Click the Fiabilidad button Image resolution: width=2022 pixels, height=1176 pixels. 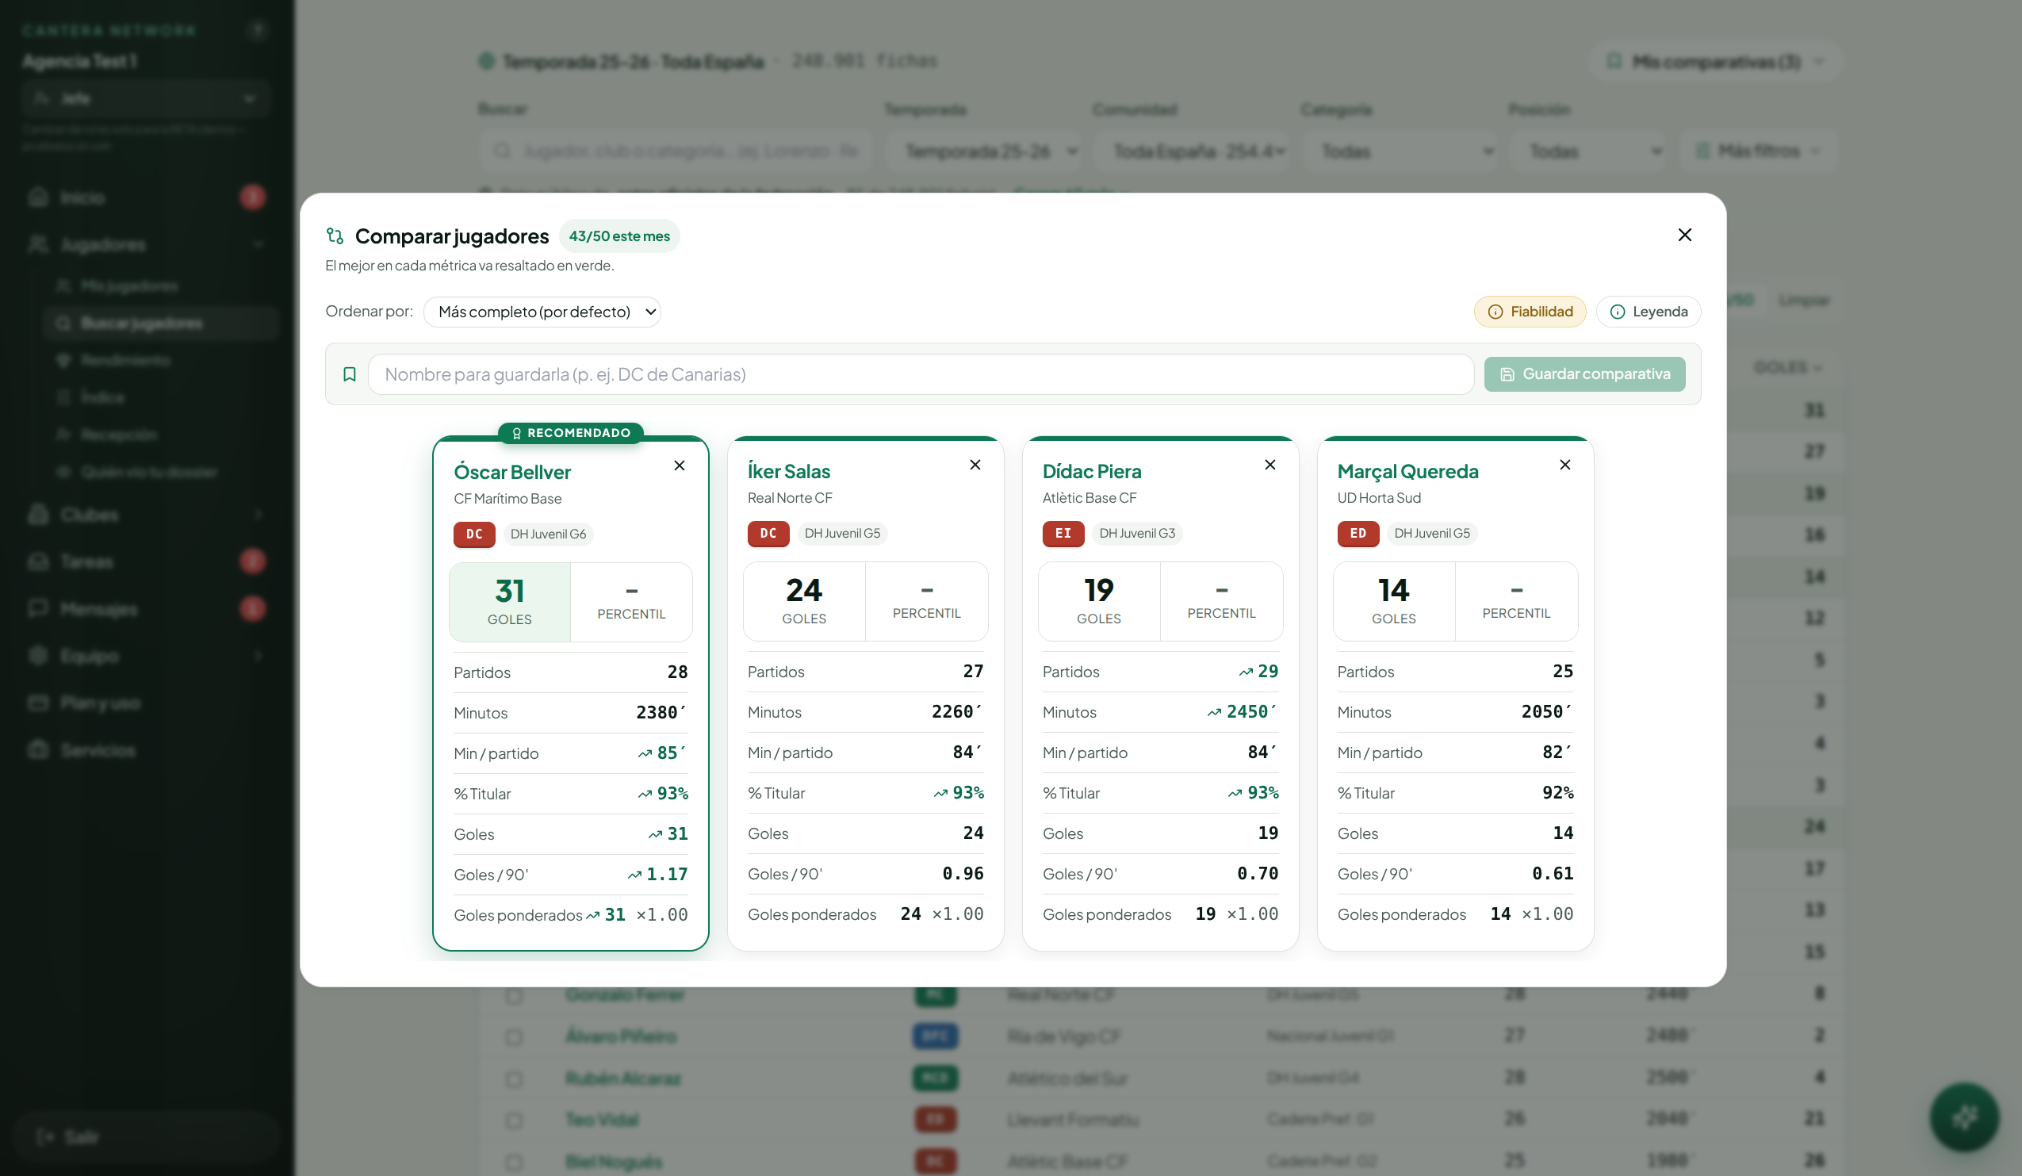[x=1530, y=311]
